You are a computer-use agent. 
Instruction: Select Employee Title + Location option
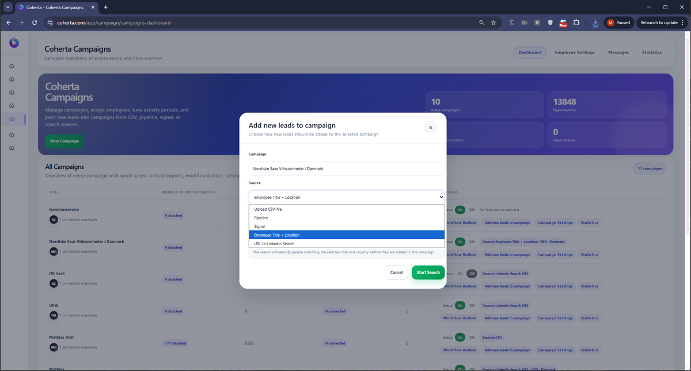pyautogui.click(x=347, y=235)
